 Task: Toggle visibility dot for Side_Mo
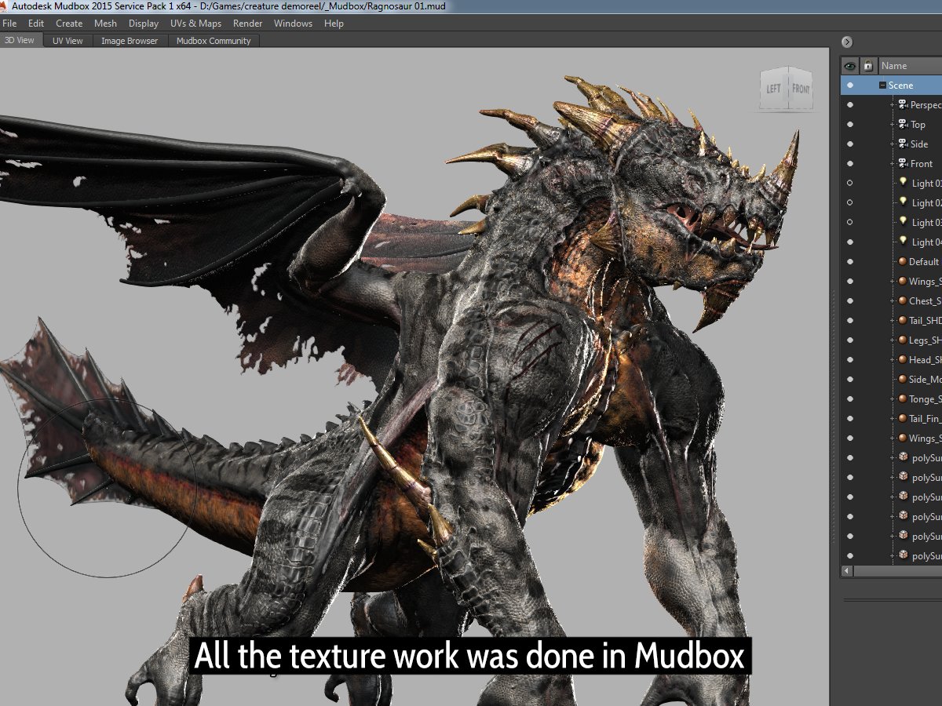pos(849,379)
